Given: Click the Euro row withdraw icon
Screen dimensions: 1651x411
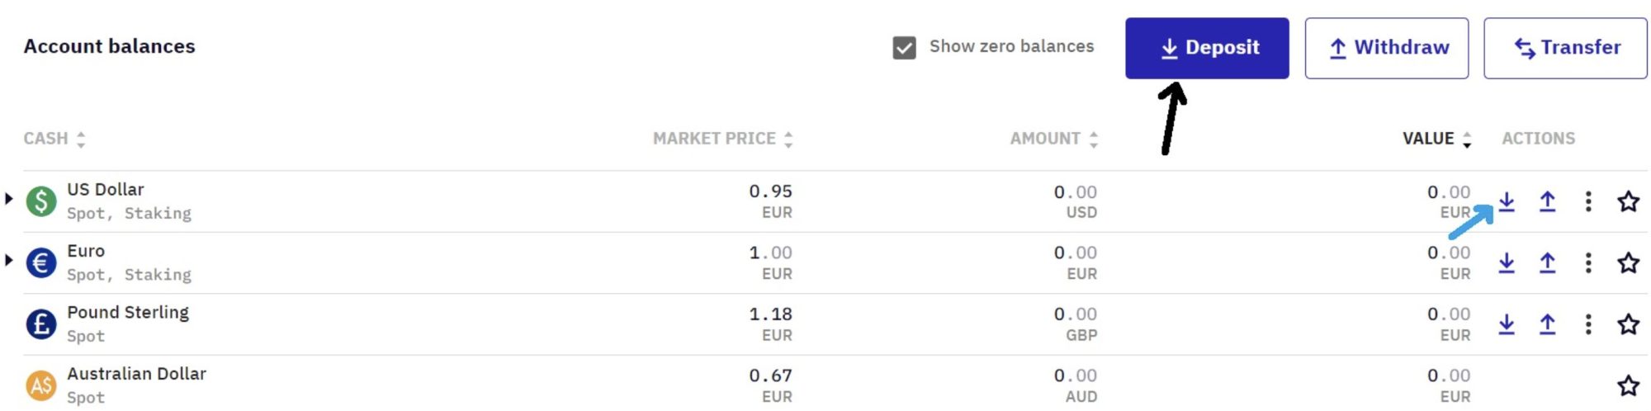Looking at the screenshot, I should coord(1548,262).
